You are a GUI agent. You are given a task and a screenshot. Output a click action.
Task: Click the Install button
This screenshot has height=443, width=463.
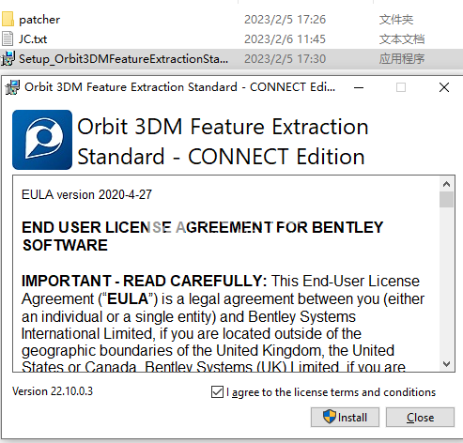[x=345, y=417]
